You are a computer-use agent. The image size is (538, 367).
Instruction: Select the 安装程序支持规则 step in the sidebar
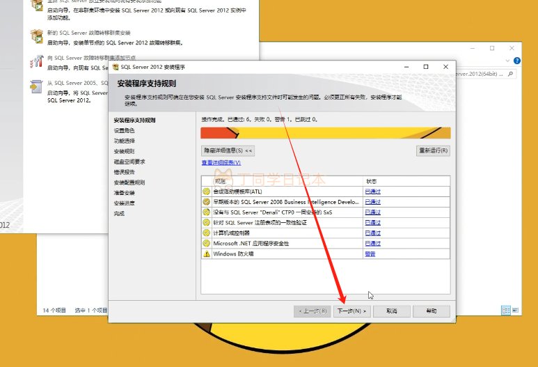[134, 120]
